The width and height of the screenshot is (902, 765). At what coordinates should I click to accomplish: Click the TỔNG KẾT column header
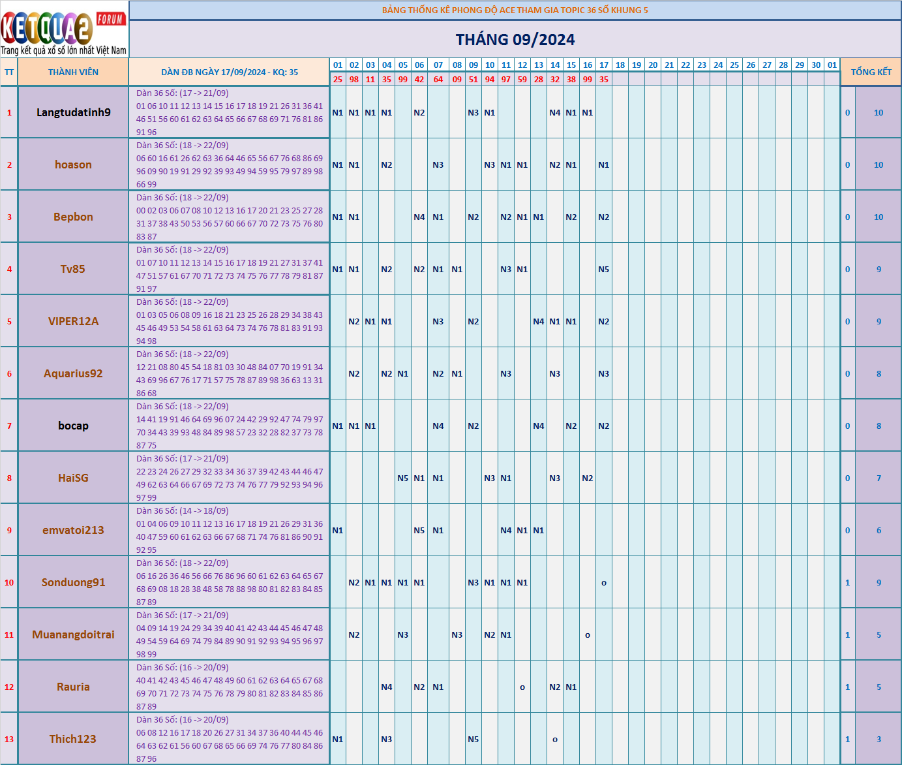point(871,72)
